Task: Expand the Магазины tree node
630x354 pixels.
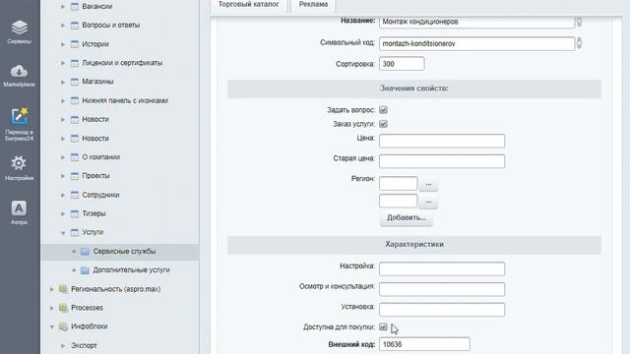Action: point(63,82)
